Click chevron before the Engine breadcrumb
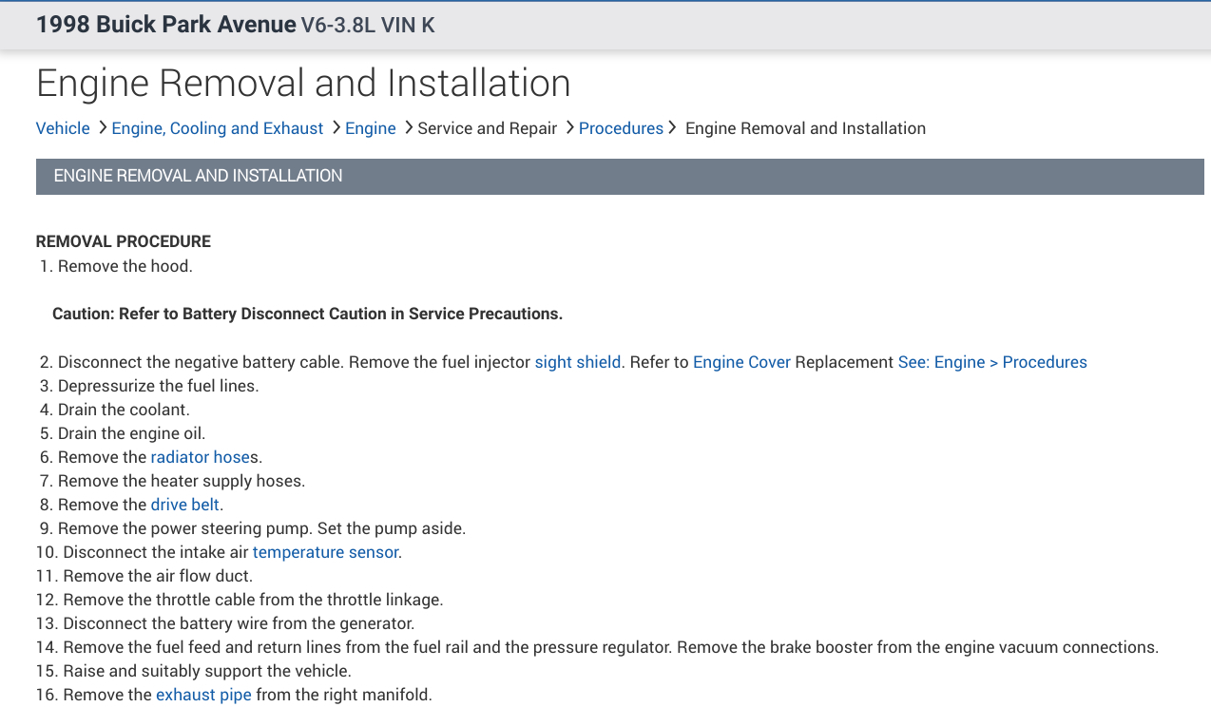Image resolution: width=1211 pixels, height=707 pixels. click(336, 127)
